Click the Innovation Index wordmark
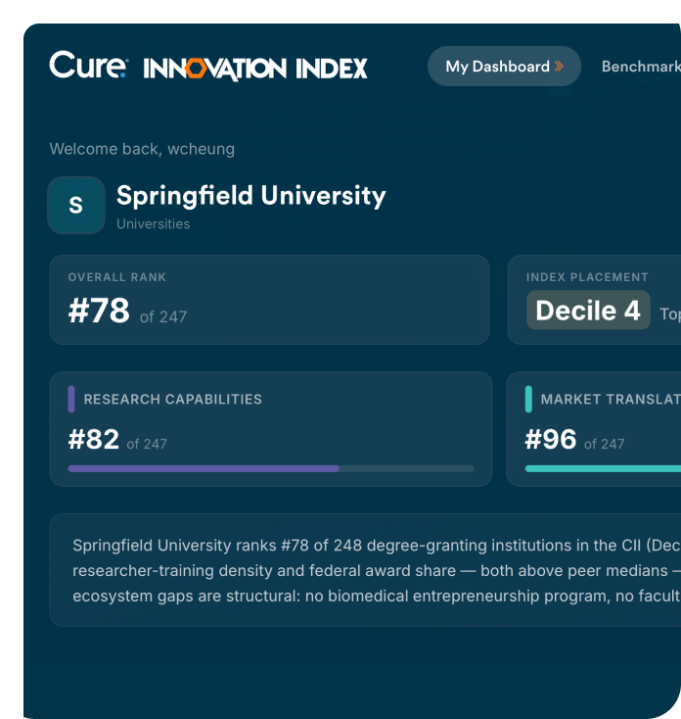The image size is (681, 719). (256, 69)
